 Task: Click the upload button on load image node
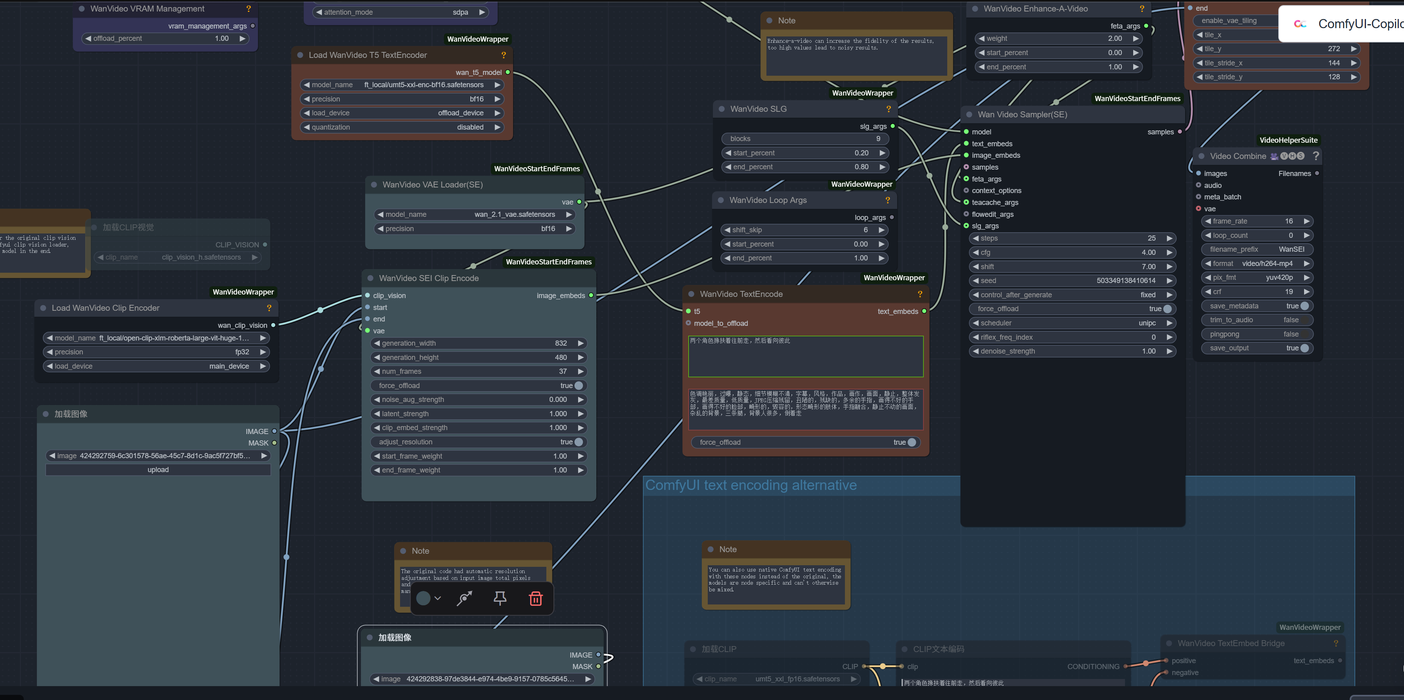158,470
